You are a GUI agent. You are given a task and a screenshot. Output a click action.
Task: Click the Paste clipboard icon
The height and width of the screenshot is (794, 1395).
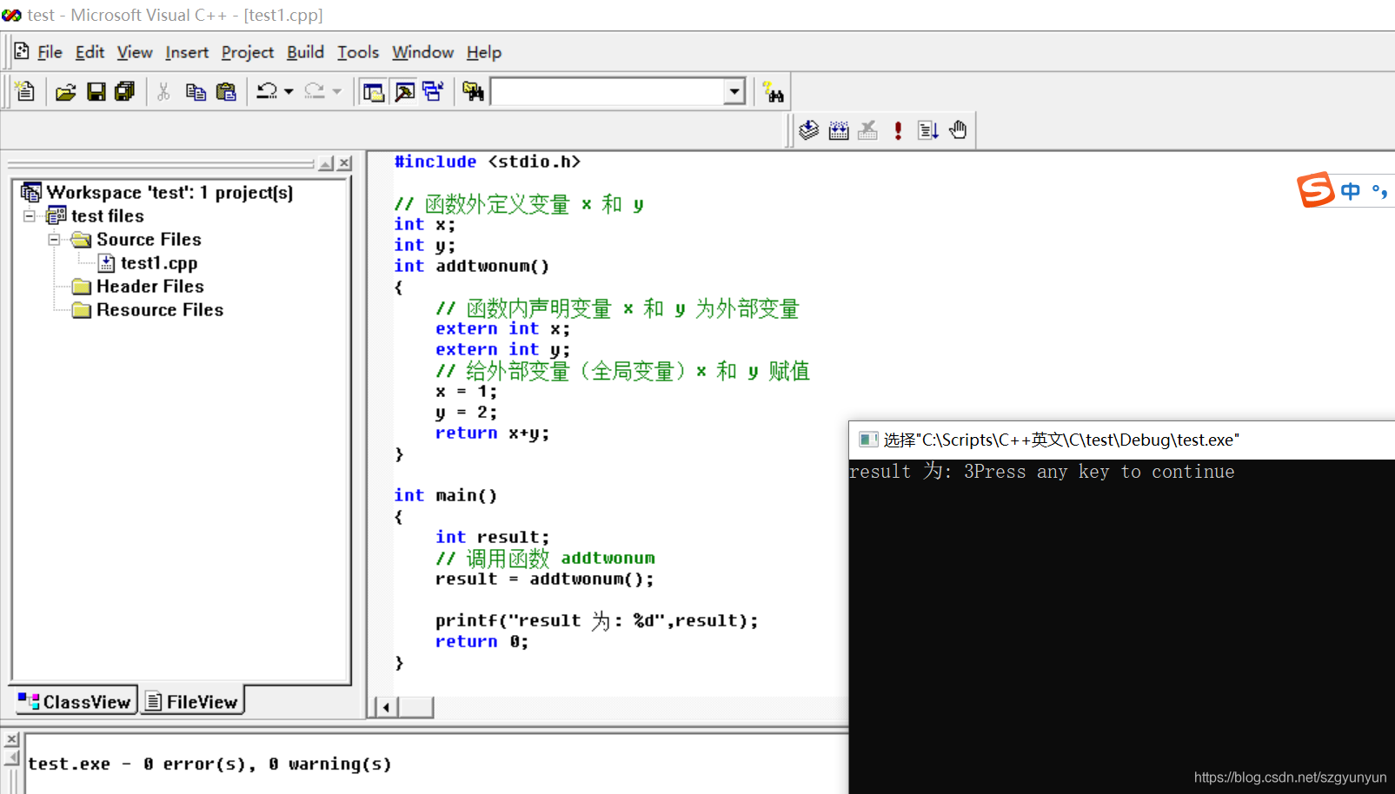pos(226,91)
